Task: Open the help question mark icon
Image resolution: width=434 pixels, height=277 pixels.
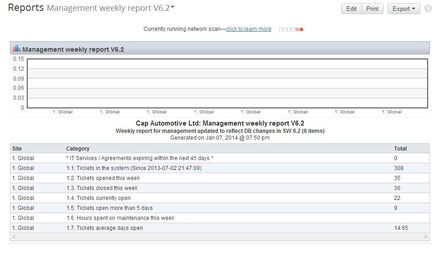Action: click(427, 8)
